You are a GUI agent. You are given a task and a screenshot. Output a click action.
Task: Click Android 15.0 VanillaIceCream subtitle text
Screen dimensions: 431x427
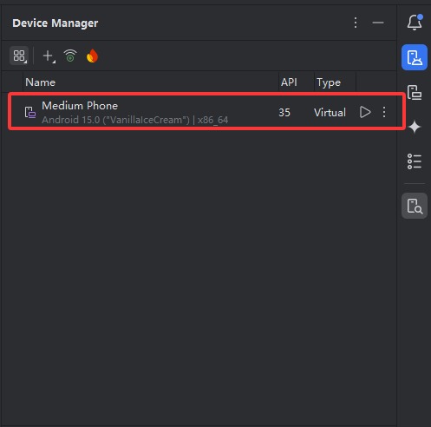[134, 120]
